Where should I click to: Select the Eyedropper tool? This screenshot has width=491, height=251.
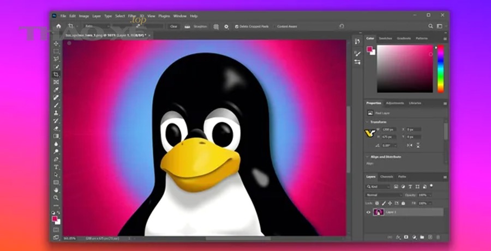pyautogui.click(x=56, y=90)
